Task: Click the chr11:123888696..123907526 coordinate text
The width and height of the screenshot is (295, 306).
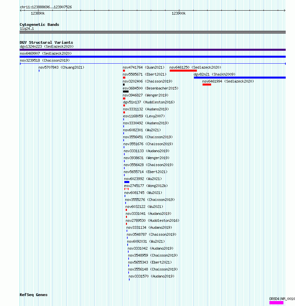Action: 46,7
